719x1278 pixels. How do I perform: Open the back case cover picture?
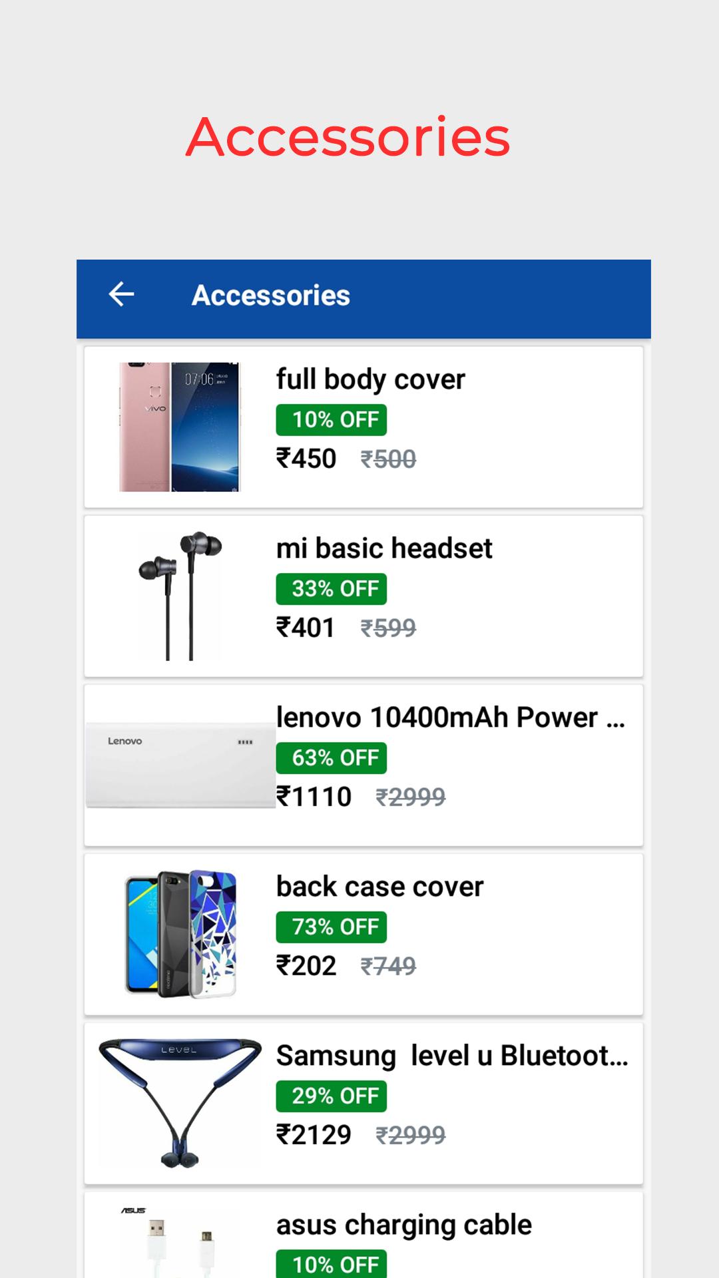181,934
